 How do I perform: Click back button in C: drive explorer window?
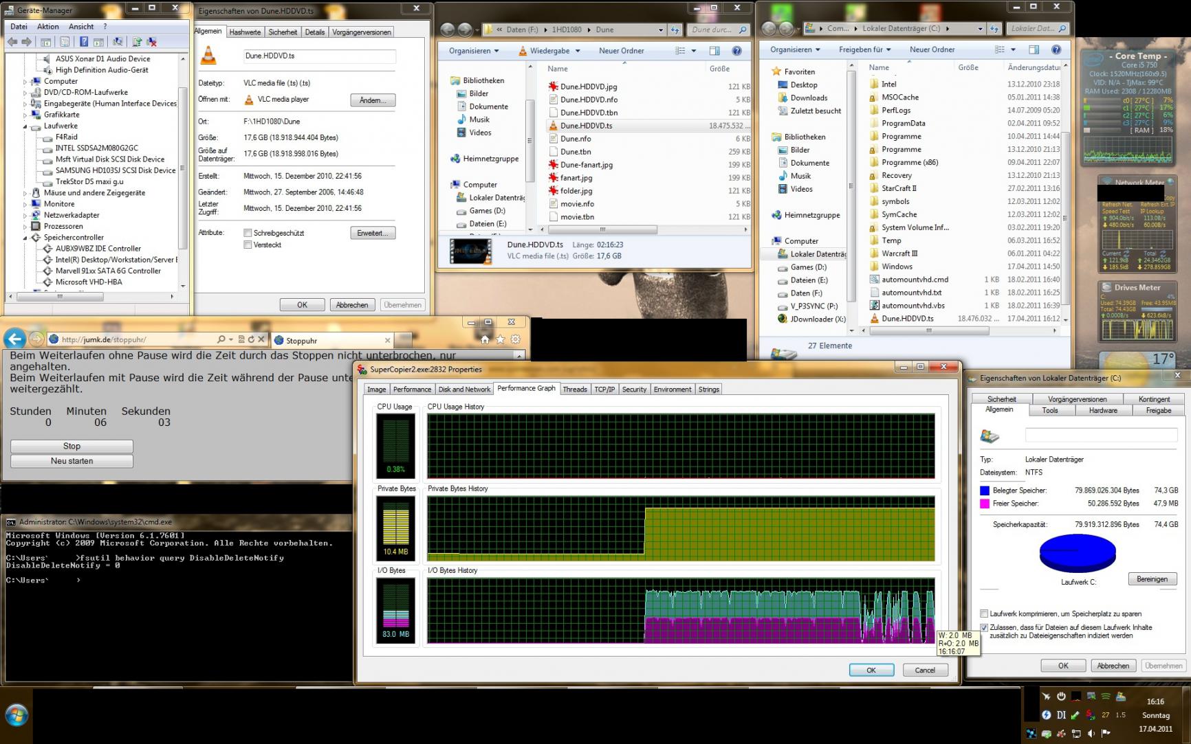click(x=769, y=29)
